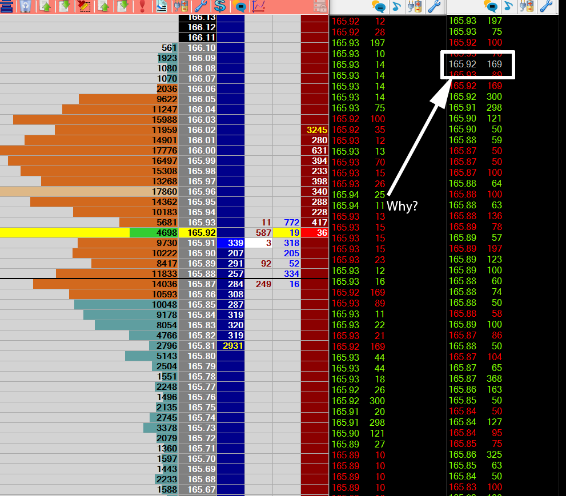The image size is (566, 496).
Task: Click the blue 772 value at 165.93
Action: [287, 222]
